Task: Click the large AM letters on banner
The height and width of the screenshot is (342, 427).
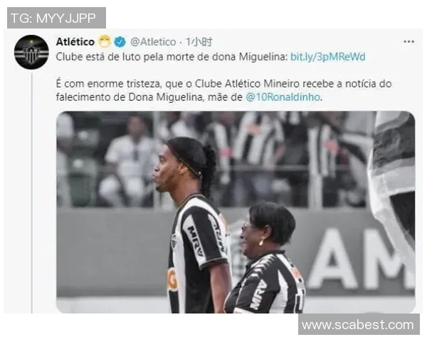Action: click(x=362, y=259)
